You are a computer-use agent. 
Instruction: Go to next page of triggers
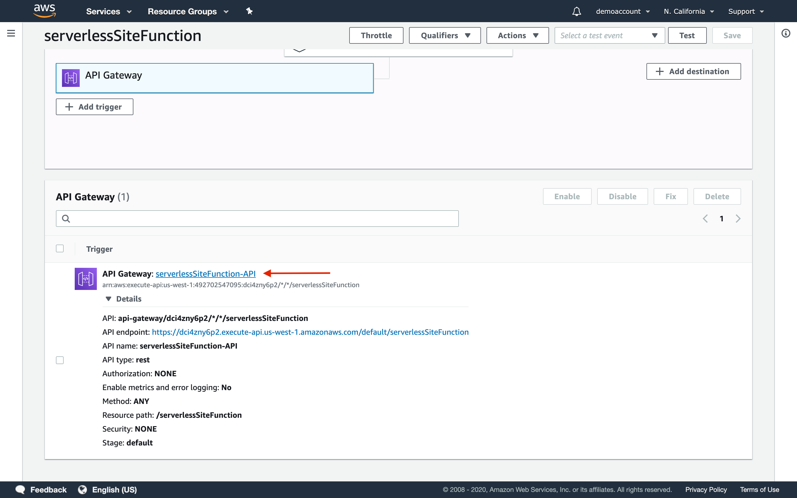(x=738, y=219)
